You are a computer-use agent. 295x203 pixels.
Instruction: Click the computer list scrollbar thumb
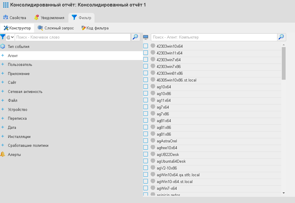[x=284, y=63]
